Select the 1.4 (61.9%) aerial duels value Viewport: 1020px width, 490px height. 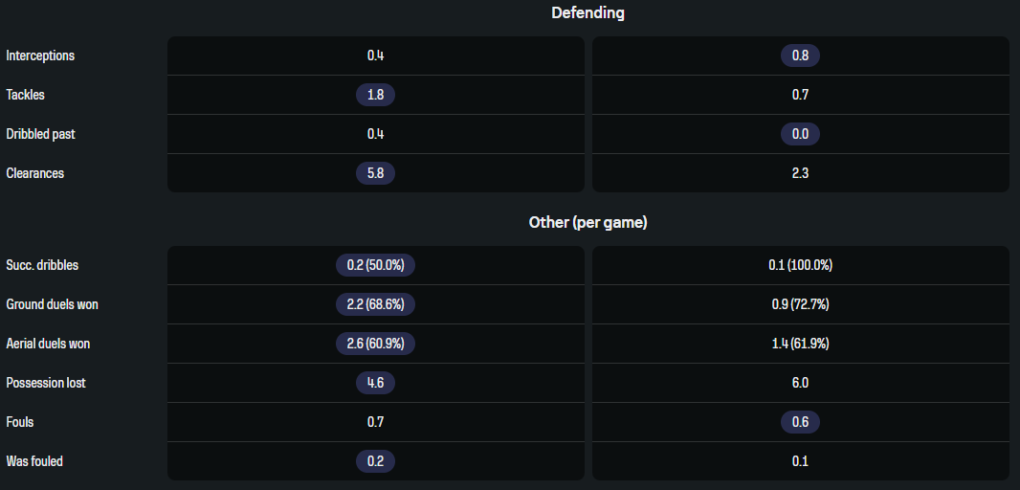pos(800,344)
